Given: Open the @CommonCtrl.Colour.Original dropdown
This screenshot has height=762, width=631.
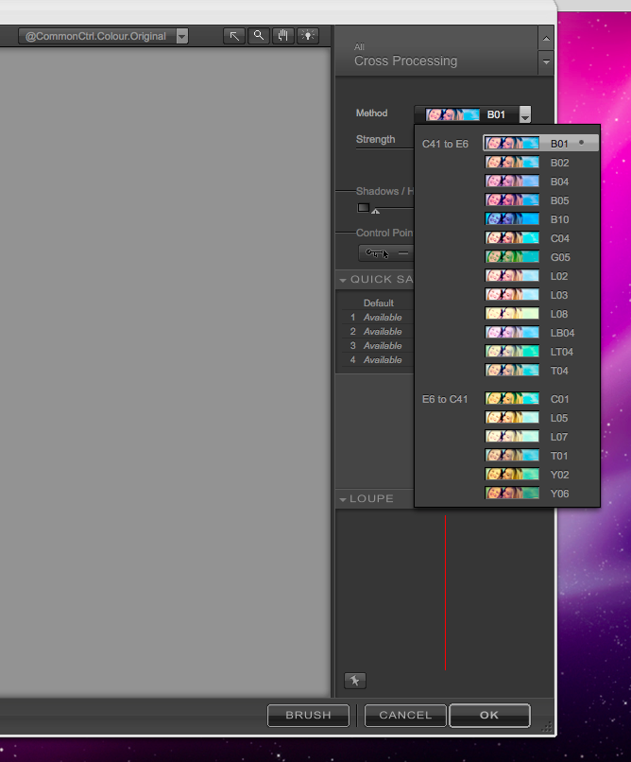Looking at the screenshot, I should pyautogui.click(x=103, y=36).
